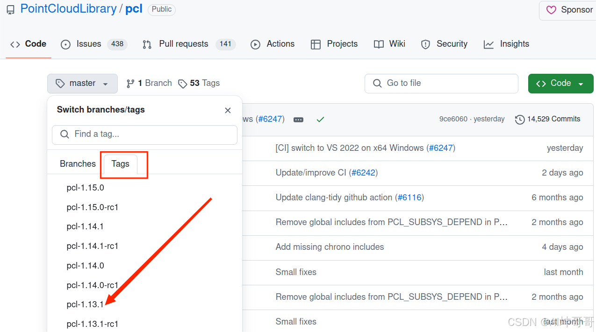Open the Code tab
This screenshot has width=596, height=332.
29,44
